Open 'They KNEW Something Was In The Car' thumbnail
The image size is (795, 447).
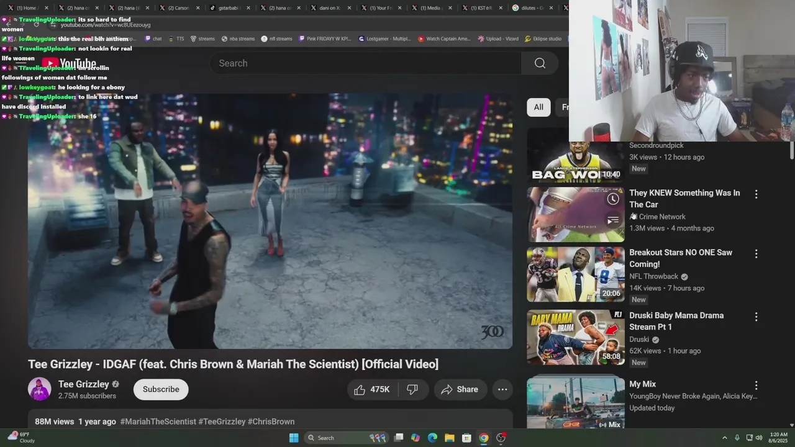(x=576, y=215)
